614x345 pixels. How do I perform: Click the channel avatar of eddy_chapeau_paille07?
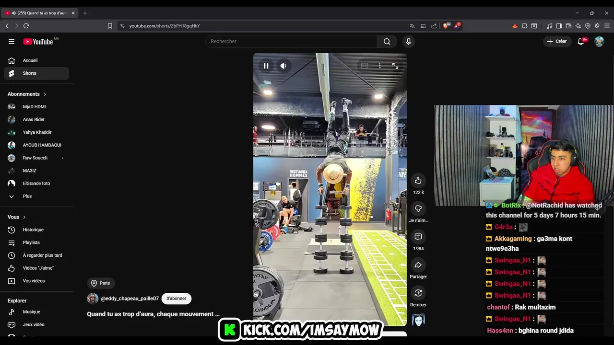coord(93,299)
